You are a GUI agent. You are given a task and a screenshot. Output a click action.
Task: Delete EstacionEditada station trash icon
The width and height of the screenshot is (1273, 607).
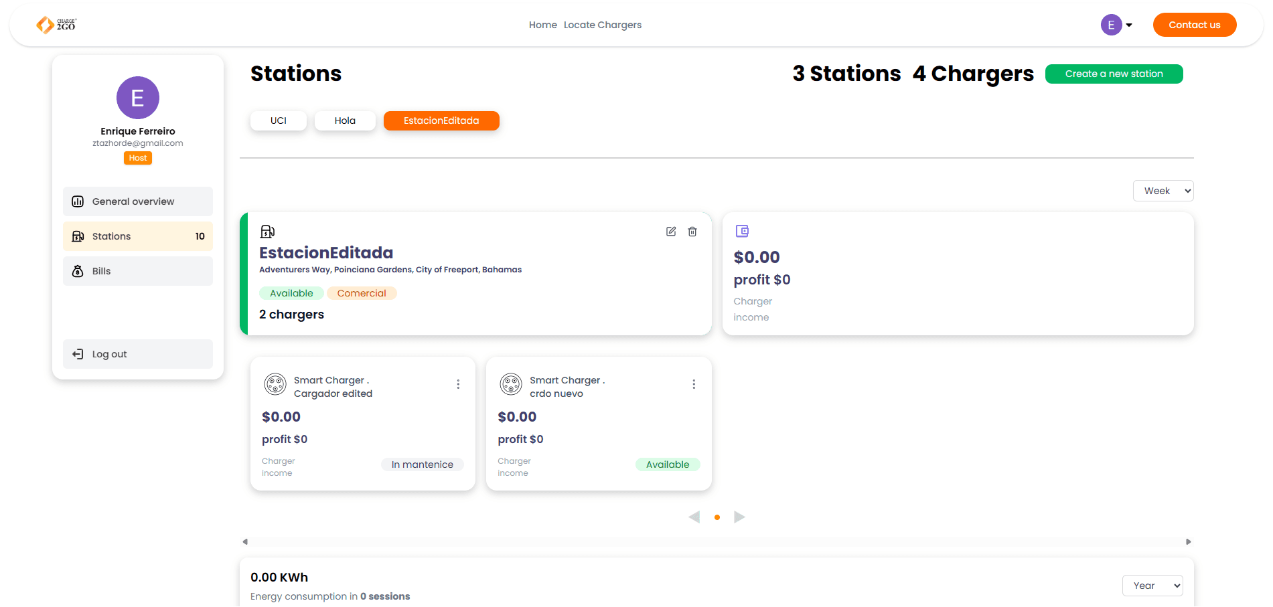(x=692, y=232)
